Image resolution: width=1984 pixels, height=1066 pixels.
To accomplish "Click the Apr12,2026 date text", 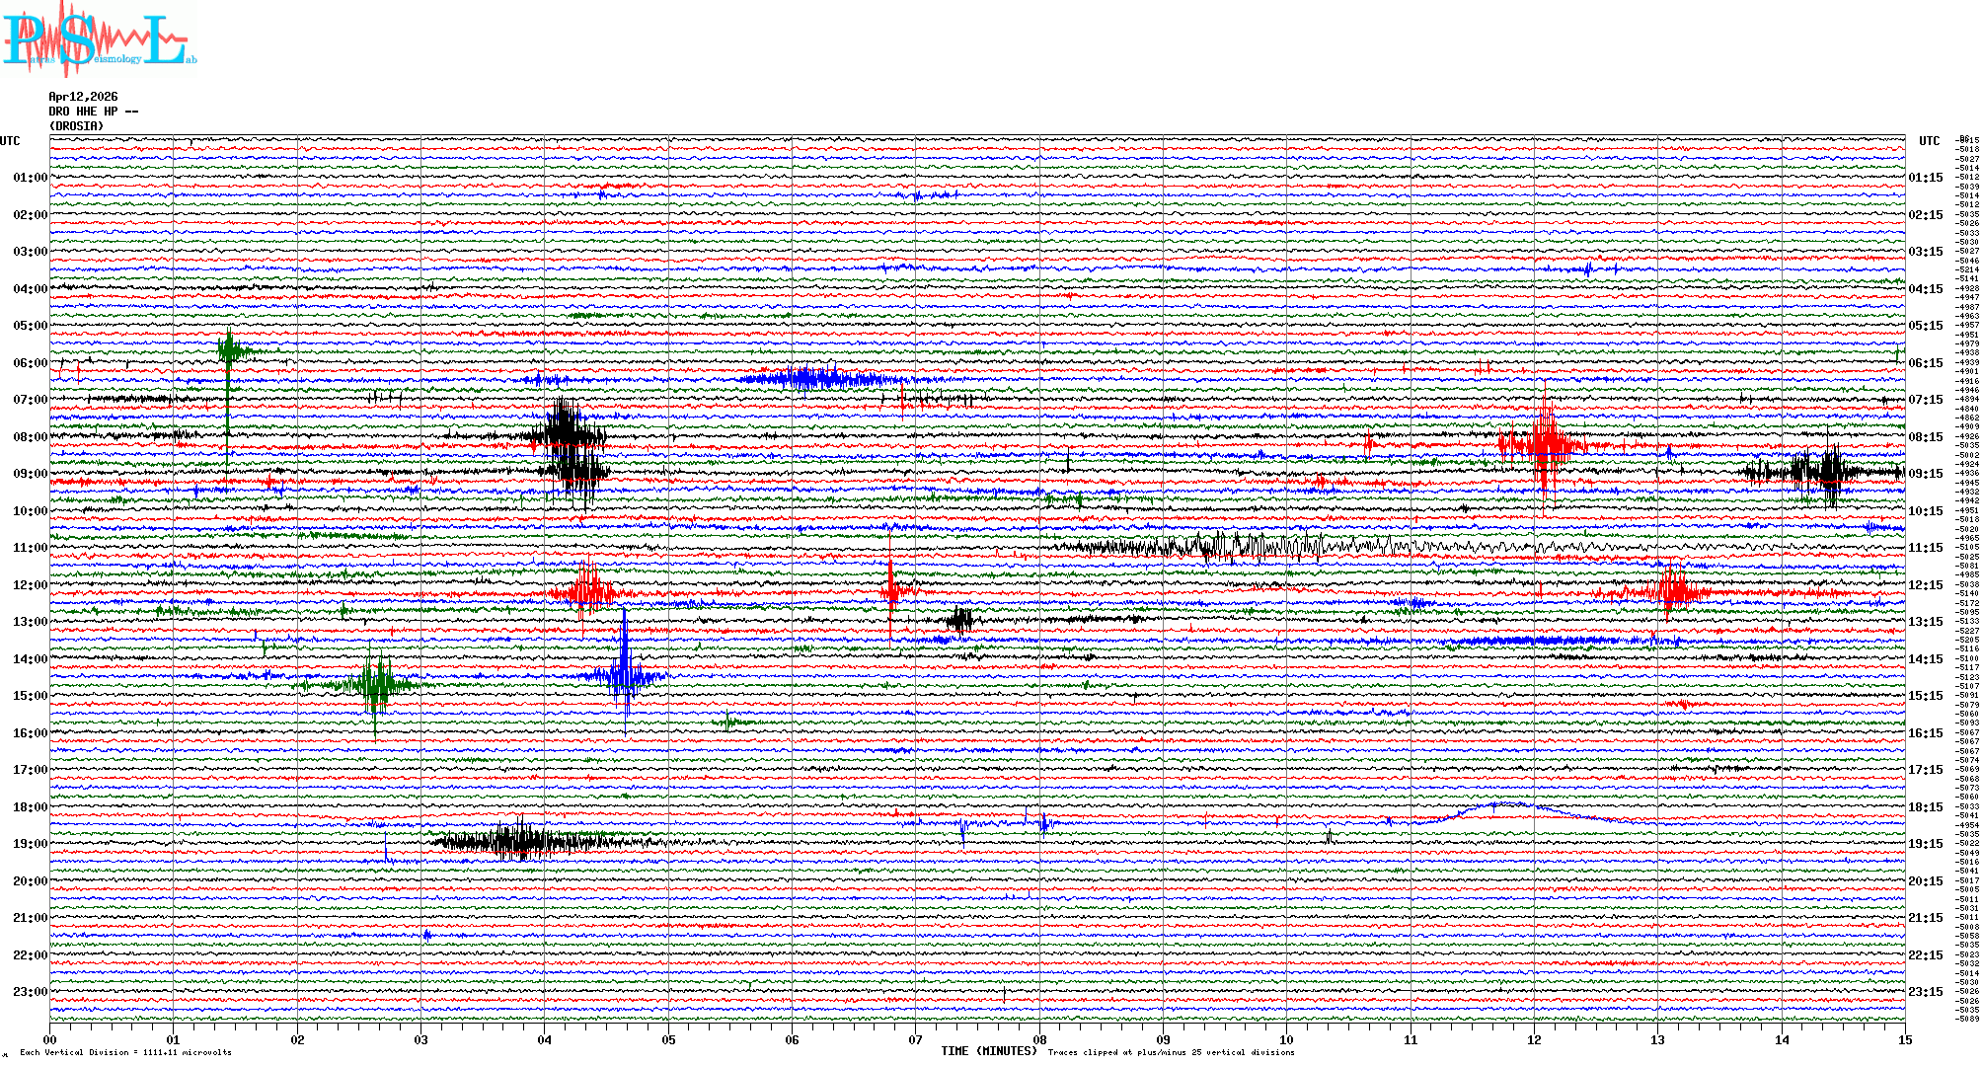I will [x=83, y=97].
